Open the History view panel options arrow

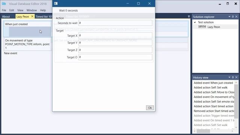(x=229, y=77)
